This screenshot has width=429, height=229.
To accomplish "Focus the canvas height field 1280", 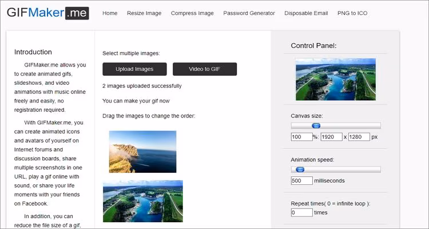I will click(x=358, y=137).
